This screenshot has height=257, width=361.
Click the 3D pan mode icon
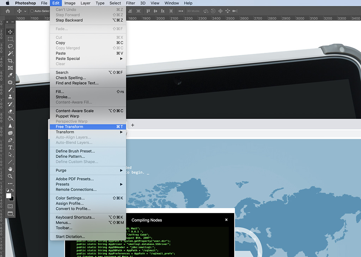coord(220,11)
